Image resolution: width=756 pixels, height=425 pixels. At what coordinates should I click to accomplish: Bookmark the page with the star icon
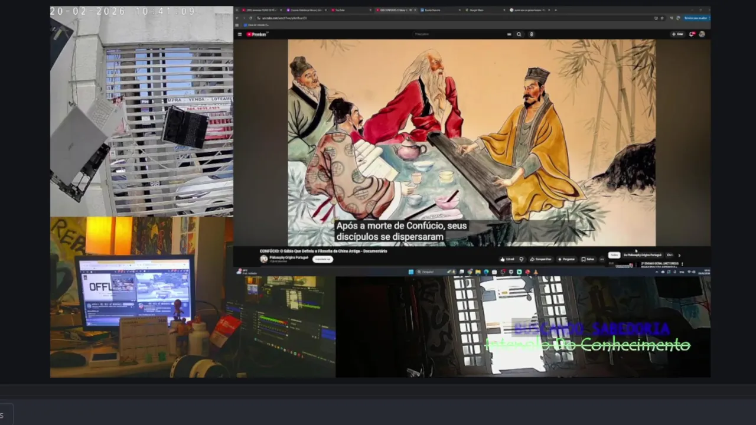pyautogui.click(x=662, y=18)
